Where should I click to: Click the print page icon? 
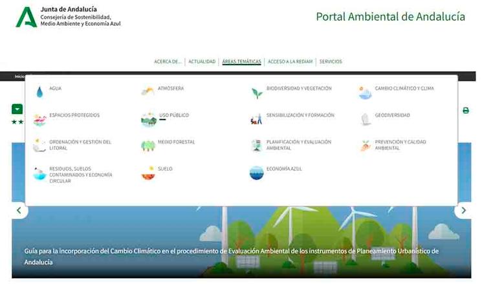coord(465,111)
